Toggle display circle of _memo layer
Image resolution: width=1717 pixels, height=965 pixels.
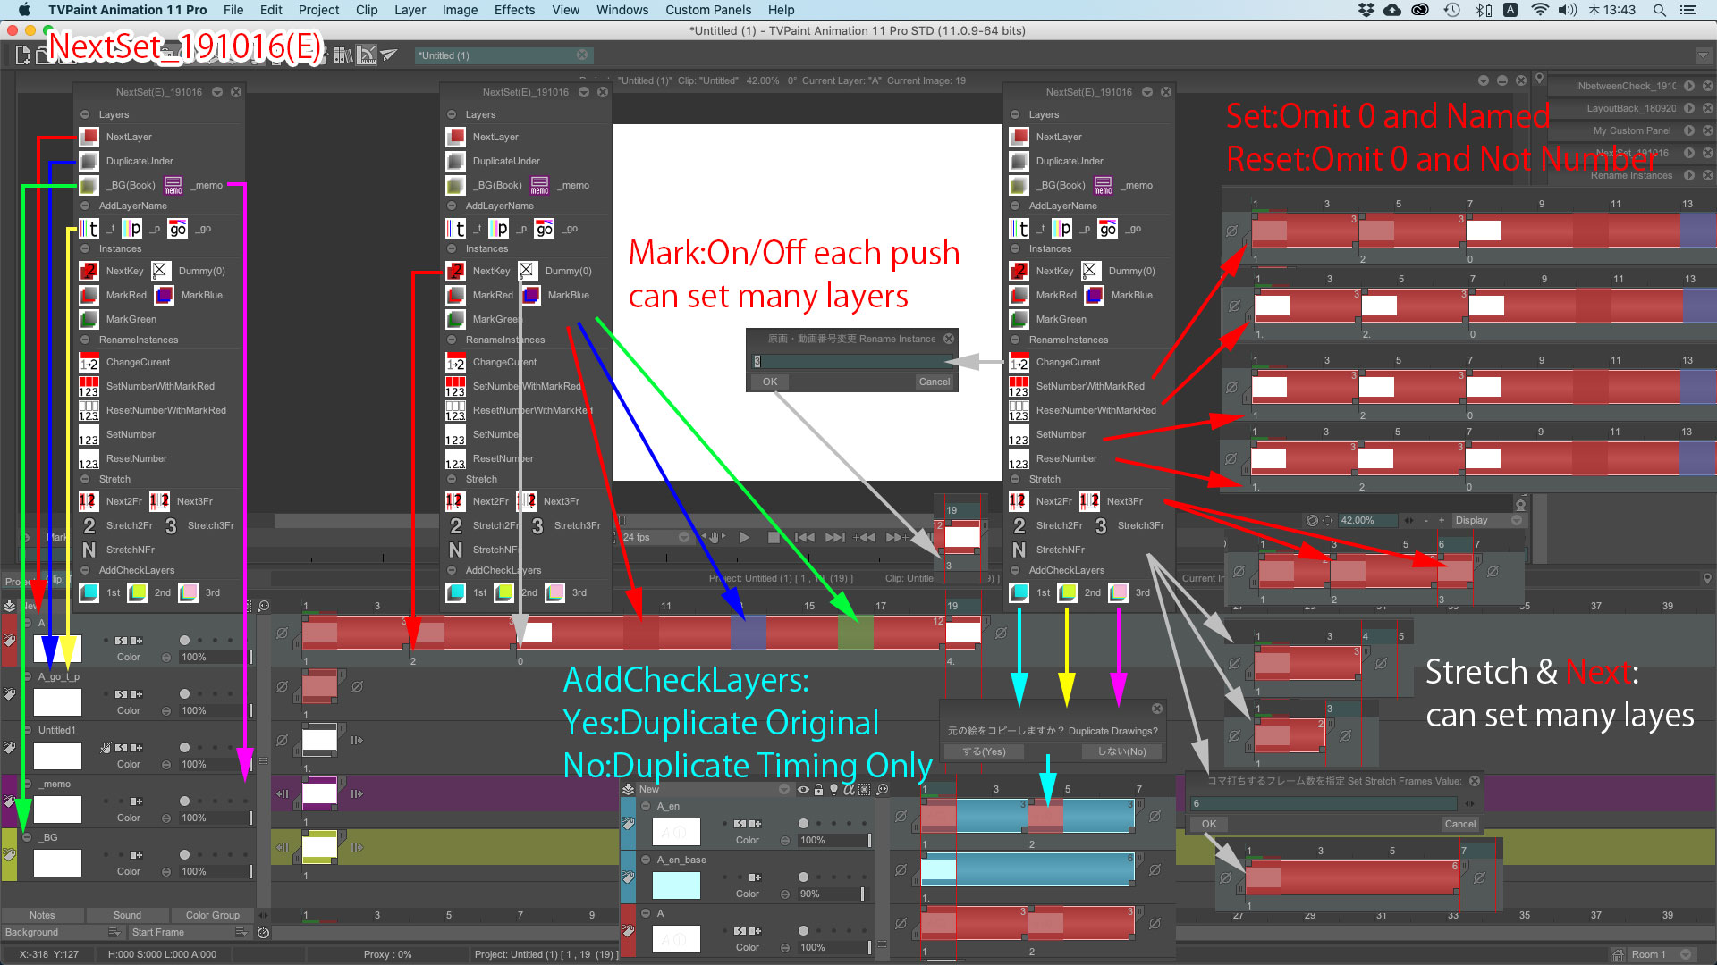click(x=184, y=801)
